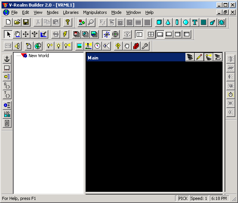Insert a Cylinder shape node
Viewport: 238px width, 203px height.
[x=177, y=22]
